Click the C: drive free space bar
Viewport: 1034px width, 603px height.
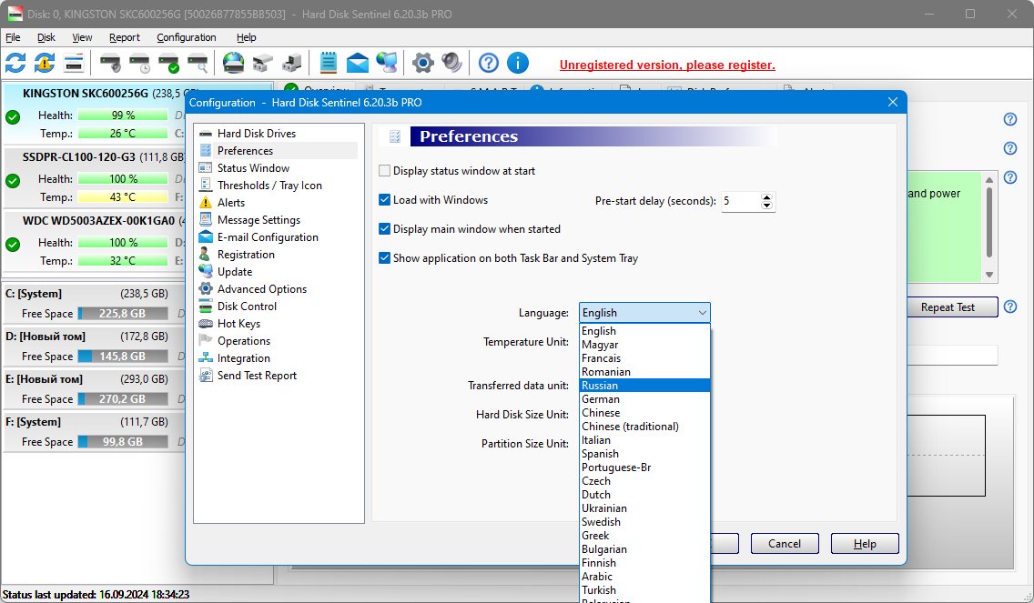[122, 314]
